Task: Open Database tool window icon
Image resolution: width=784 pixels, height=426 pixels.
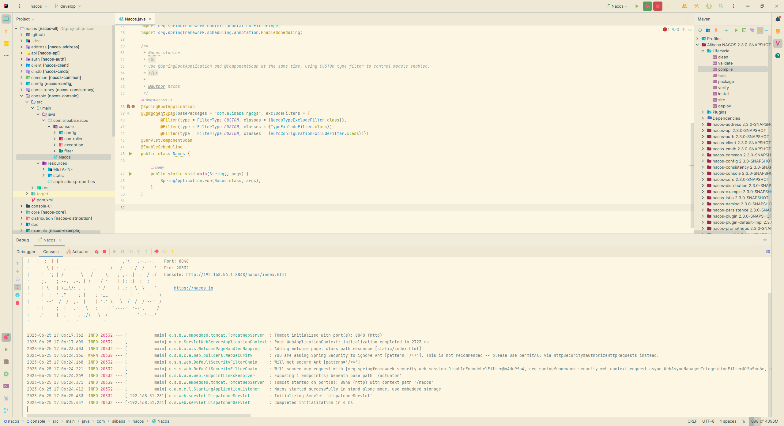Action: (x=778, y=31)
